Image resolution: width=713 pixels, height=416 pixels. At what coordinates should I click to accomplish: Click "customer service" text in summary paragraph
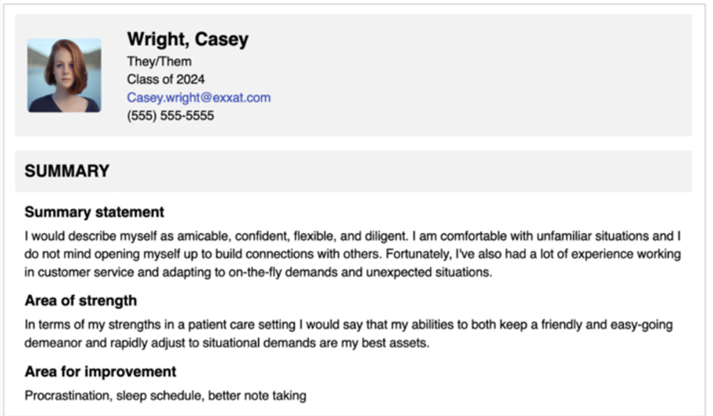(86, 272)
